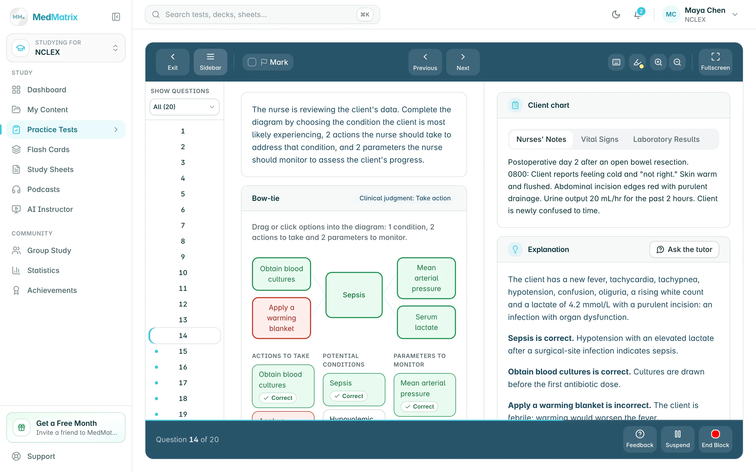Open Flash Cards from sidebar

point(66,149)
